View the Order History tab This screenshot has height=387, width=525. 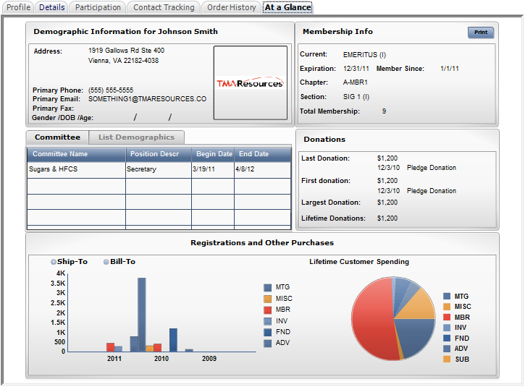pos(231,7)
